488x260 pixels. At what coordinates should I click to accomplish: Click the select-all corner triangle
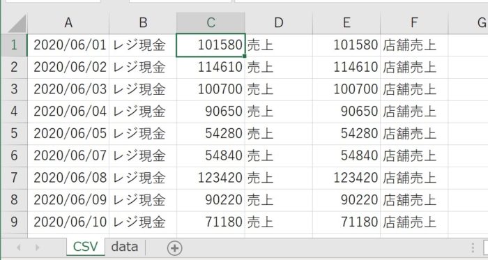17,24
